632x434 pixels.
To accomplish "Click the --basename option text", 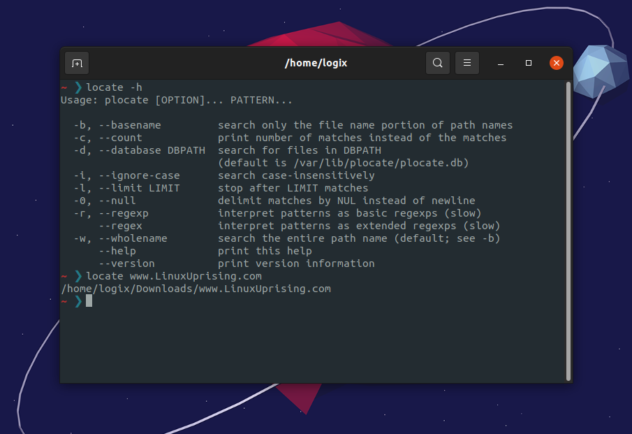I will click(130, 125).
